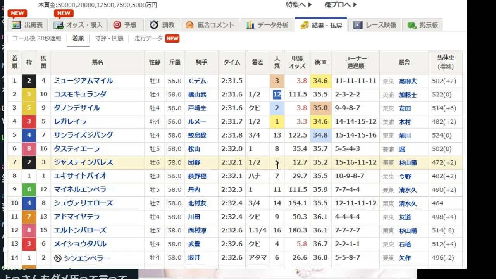Select the 着順 sub-tab
Viewport: 496px width, 279px height.
(78, 38)
